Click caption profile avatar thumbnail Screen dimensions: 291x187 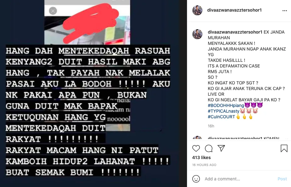pyautogui.click(x=197, y=34)
